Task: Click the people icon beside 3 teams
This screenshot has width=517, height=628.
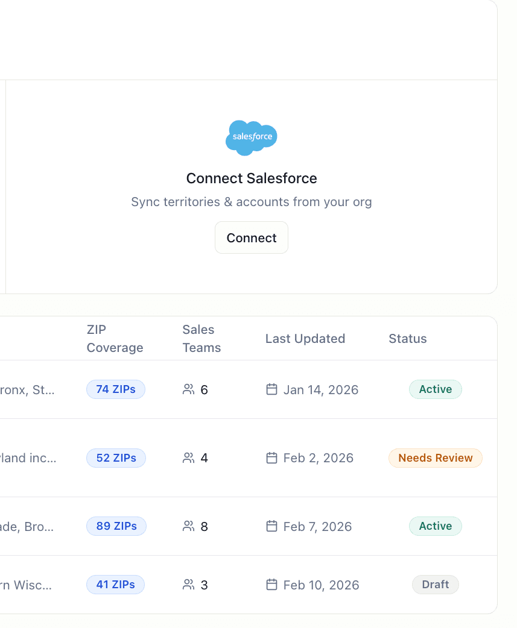Action: pyautogui.click(x=188, y=585)
